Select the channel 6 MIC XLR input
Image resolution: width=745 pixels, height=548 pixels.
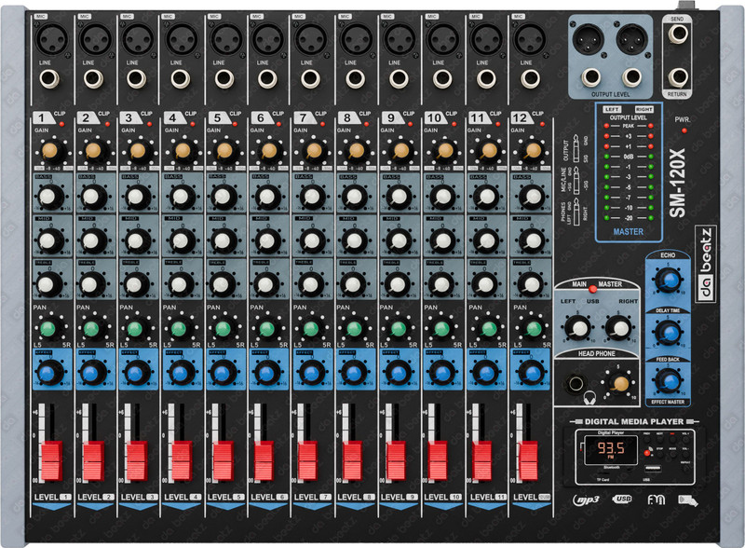pos(268,39)
